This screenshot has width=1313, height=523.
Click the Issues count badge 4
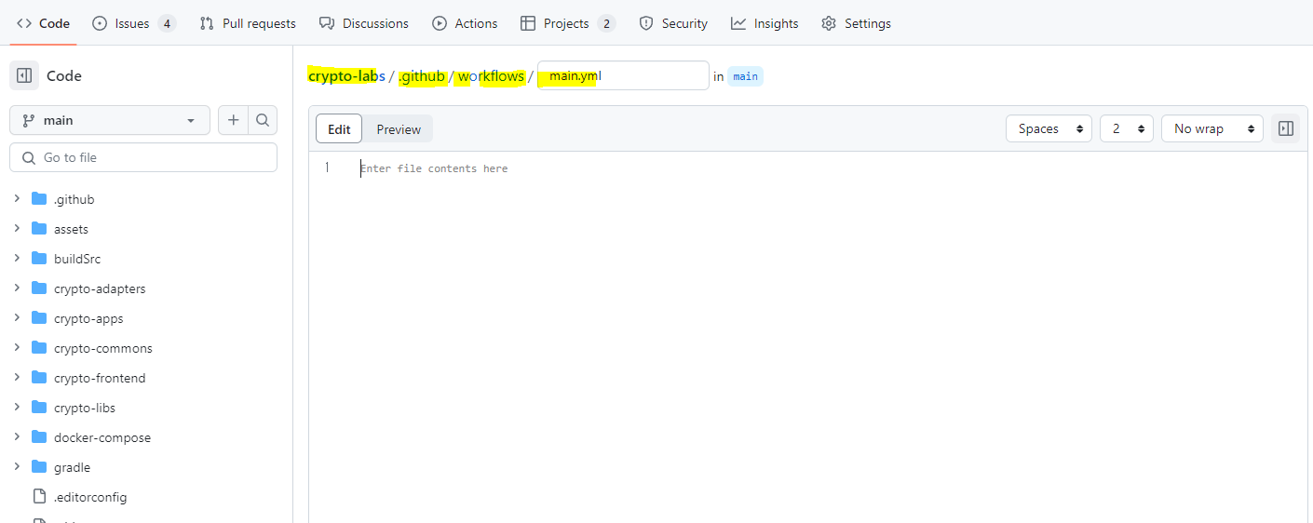[167, 23]
